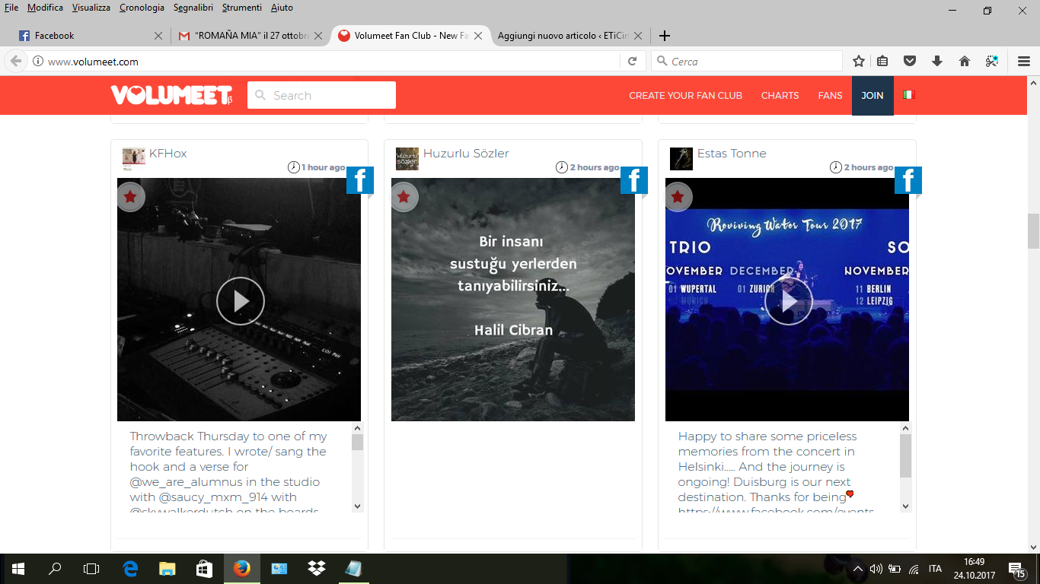Launch Edge from the taskbar

(130, 569)
